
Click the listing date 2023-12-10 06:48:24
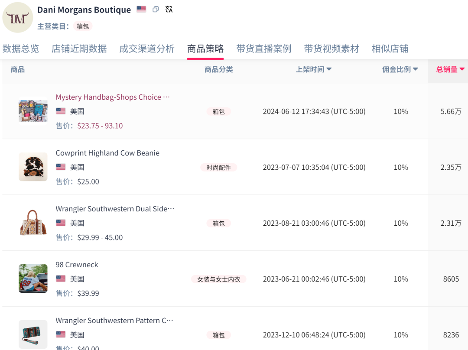pos(314,335)
